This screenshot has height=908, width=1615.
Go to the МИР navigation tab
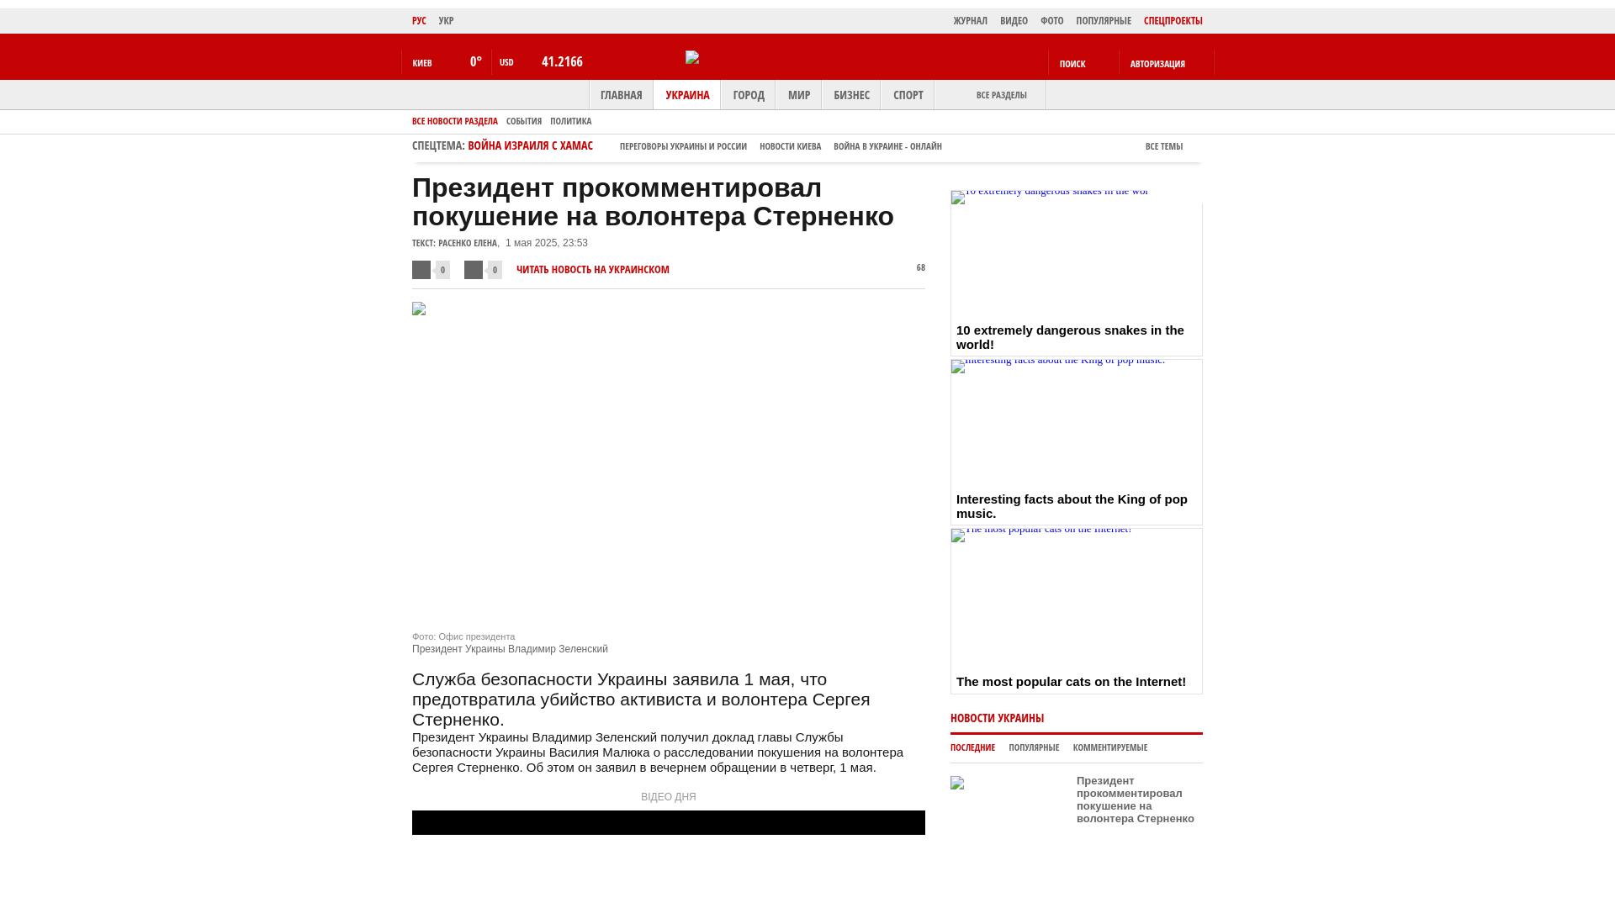(798, 95)
